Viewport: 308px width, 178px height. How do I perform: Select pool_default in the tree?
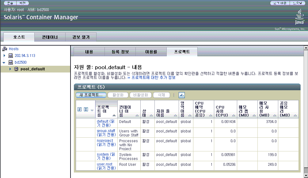pos(32,69)
